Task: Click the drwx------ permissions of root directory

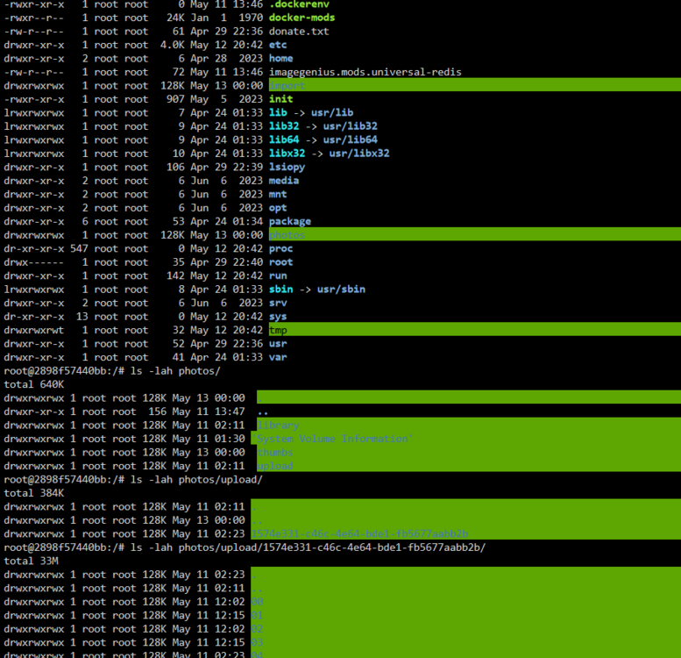Action: pyautogui.click(x=34, y=262)
